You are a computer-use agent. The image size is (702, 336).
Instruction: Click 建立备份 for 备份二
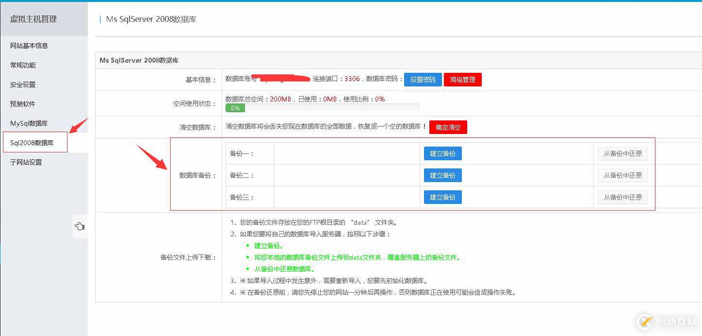443,175
